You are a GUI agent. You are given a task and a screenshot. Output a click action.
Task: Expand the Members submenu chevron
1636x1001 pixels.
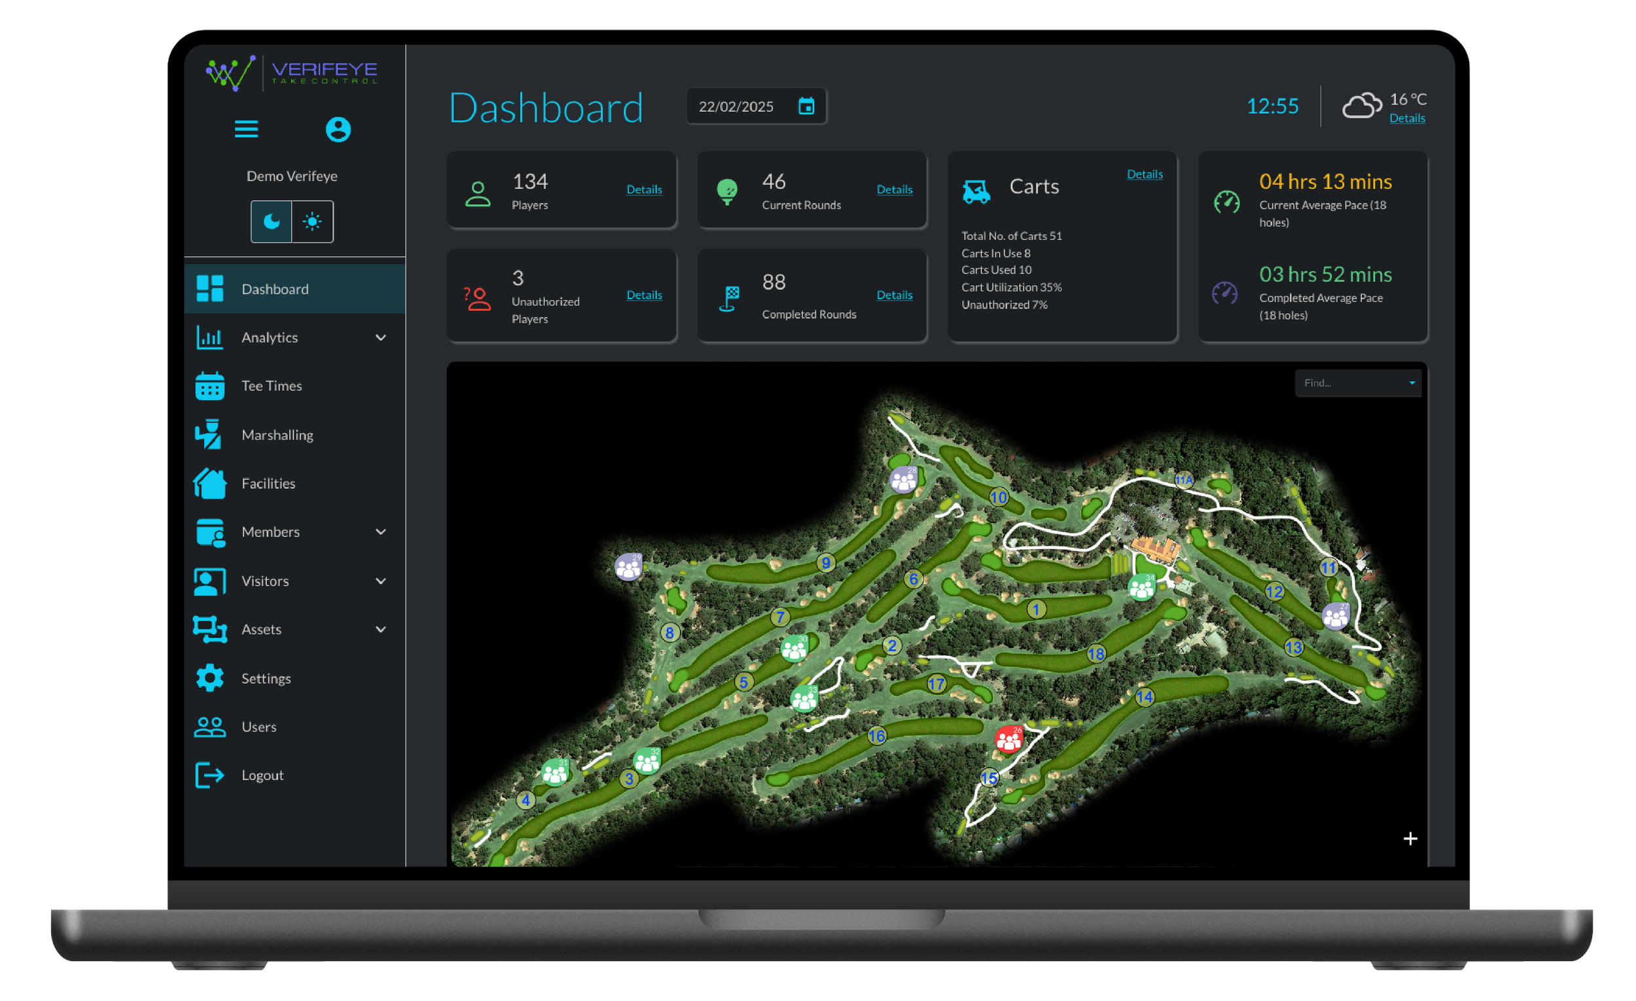click(x=380, y=532)
